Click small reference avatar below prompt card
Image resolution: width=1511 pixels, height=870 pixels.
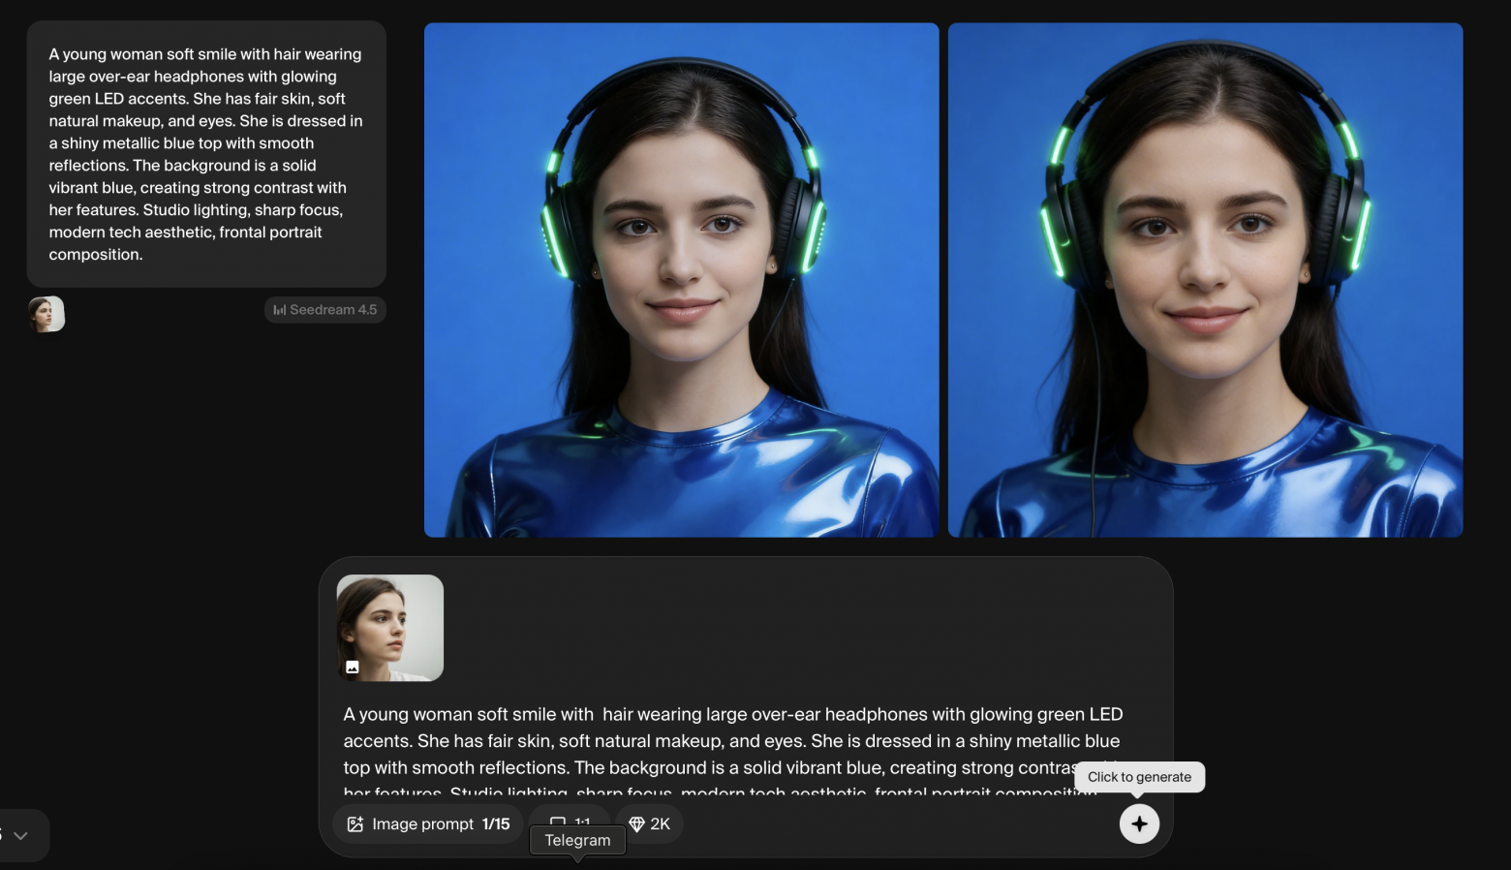coord(46,314)
